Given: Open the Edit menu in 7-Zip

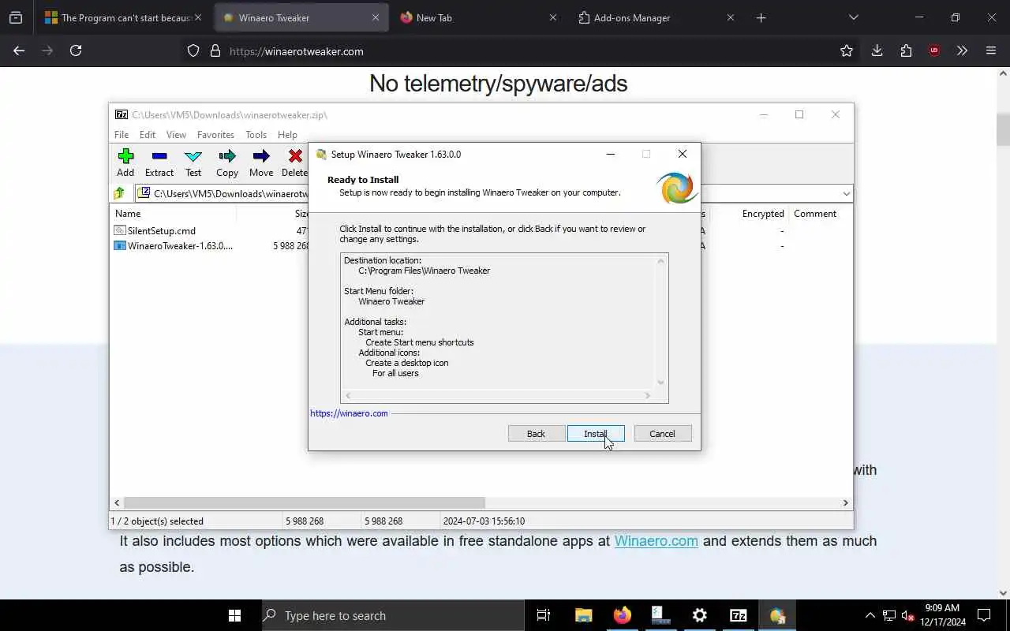Looking at the screenshot, I should pyautogui.click(x=148, y=135).
